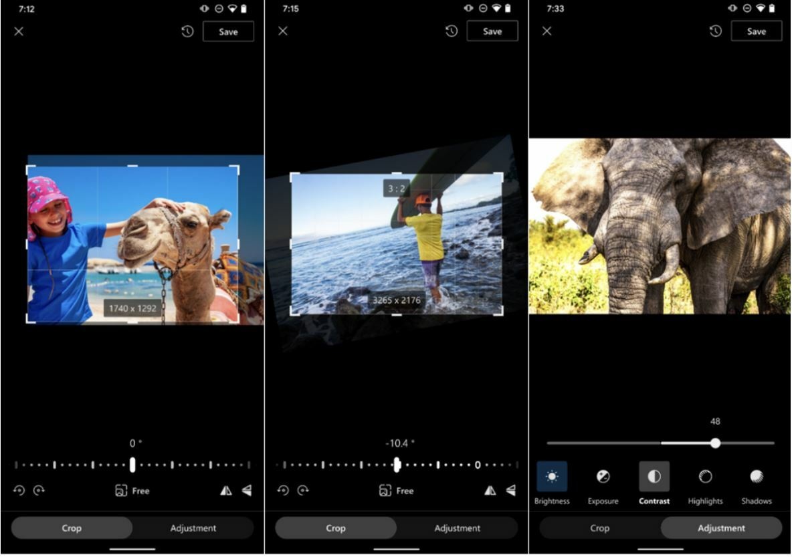The height and width of the screenshot is (557, 792).
Task: Flip horizontally icon in the 7:15 screen
Action: pos(490,490)
